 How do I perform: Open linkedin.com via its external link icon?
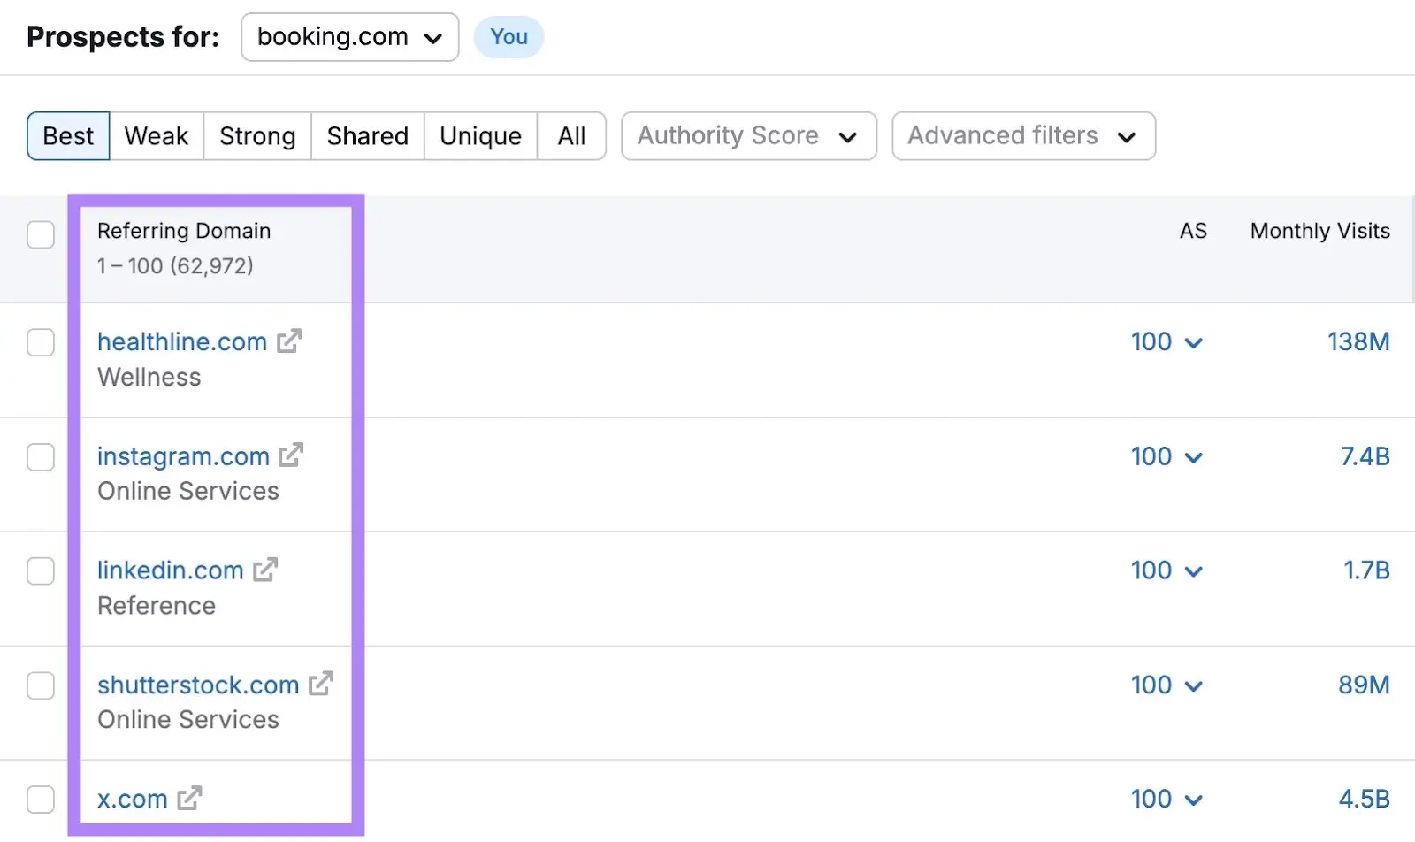[266, 570]
